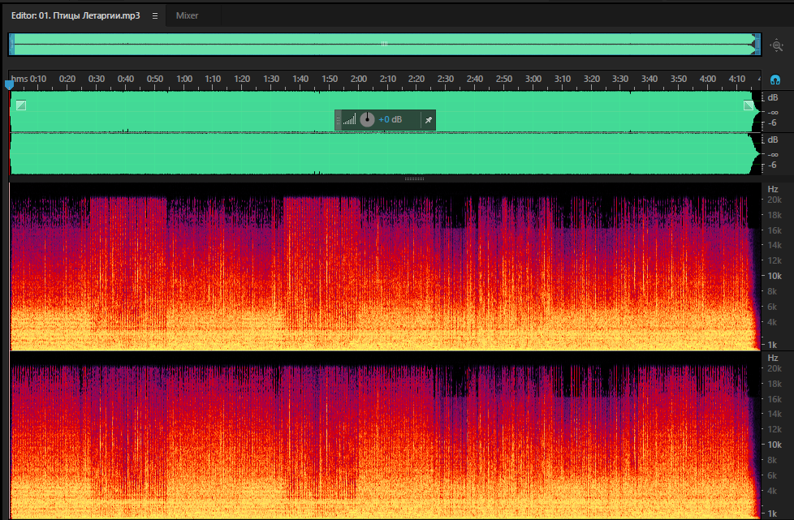Click the upper channel -∞ amplitude label
This screenshot has width=794, height=520.
point(773,112)
